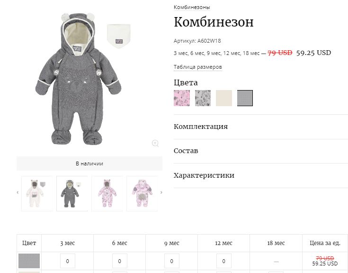Click the right arrow of thumbnail carousel

pyautogui.click(x=161, y=192)
